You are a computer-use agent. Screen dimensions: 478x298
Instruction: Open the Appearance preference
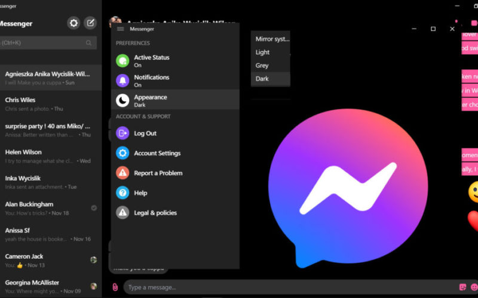tap(175, 100)
